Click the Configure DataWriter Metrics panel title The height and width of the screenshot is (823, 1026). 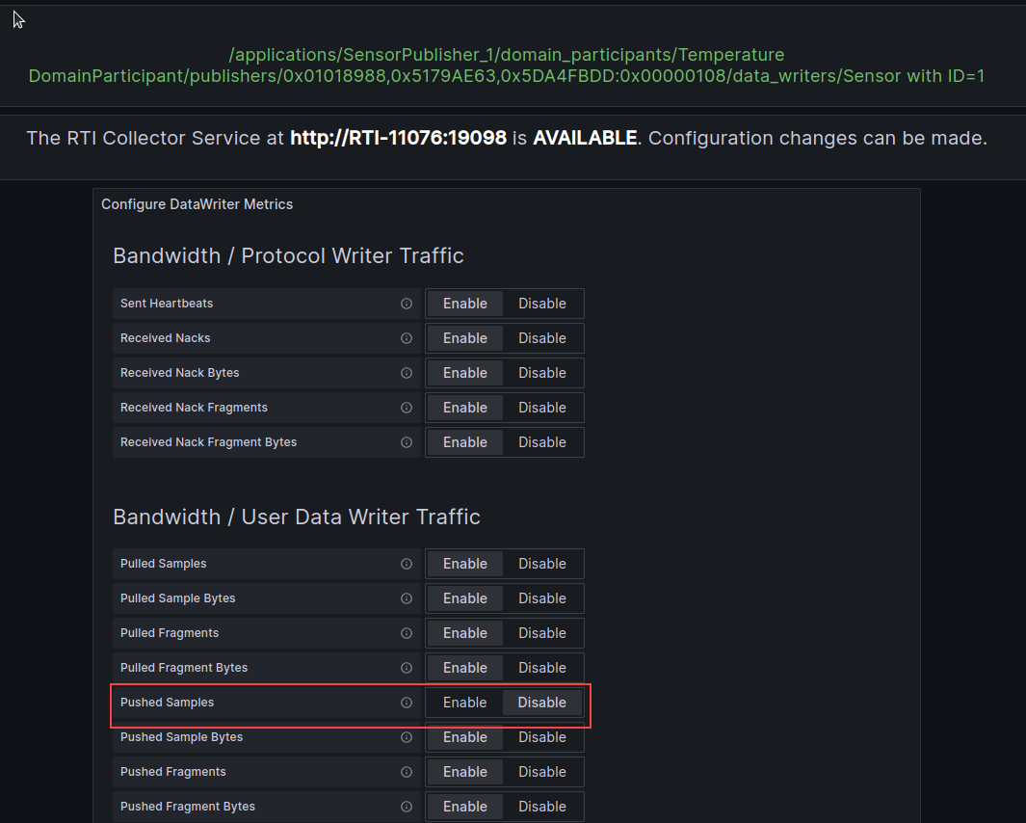click(x=197, y=203)
